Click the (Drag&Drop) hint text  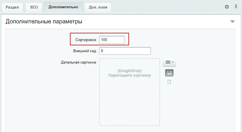tap(130, 71)
